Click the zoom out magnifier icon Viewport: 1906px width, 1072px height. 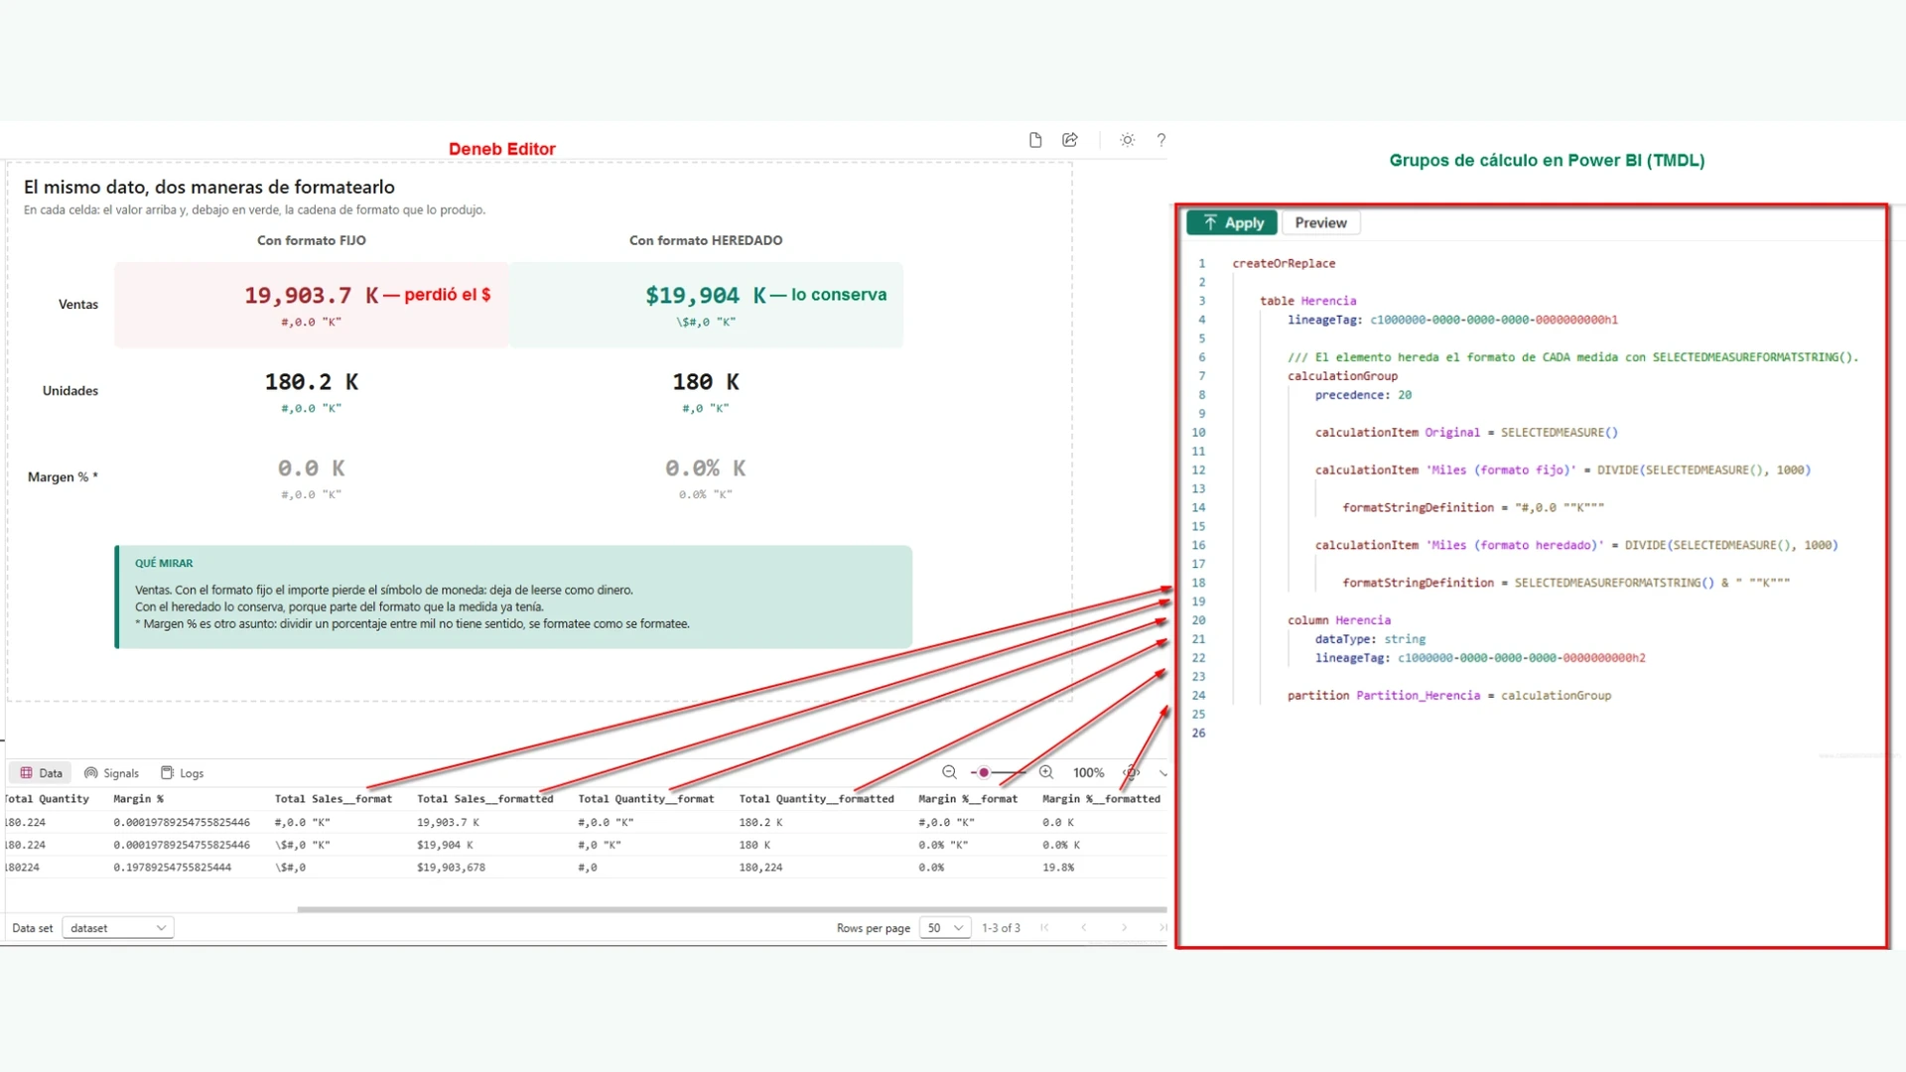pos(949,772)
